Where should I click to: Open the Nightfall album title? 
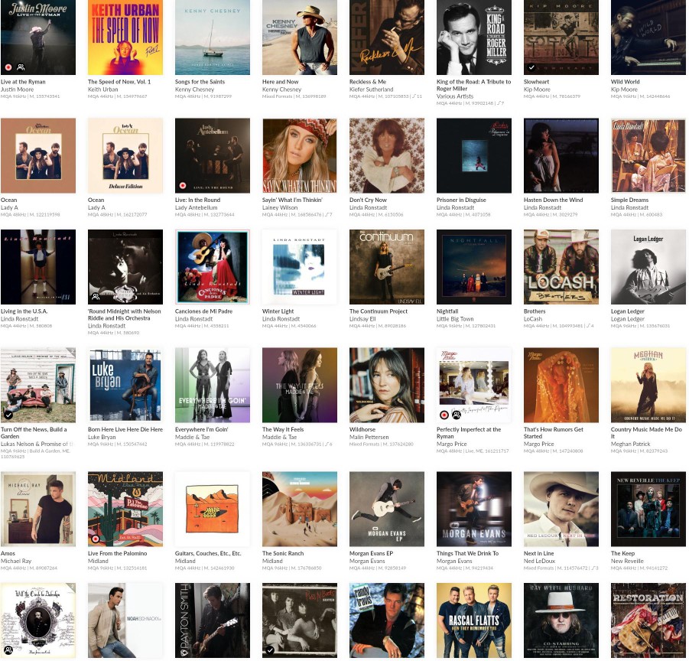pos(447,311)
